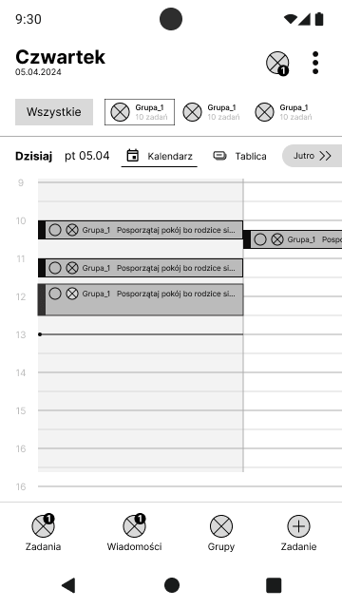Tap the Android recent apps square
The height and width of the screenshot is (608, 342).
(274, 585)
